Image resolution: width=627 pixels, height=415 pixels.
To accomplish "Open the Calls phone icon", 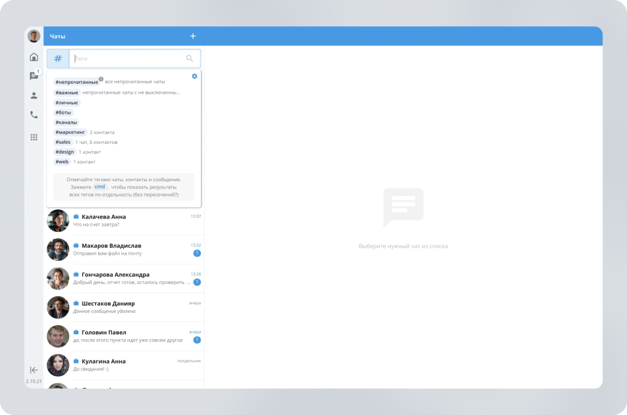I will (x=34, y=114).
